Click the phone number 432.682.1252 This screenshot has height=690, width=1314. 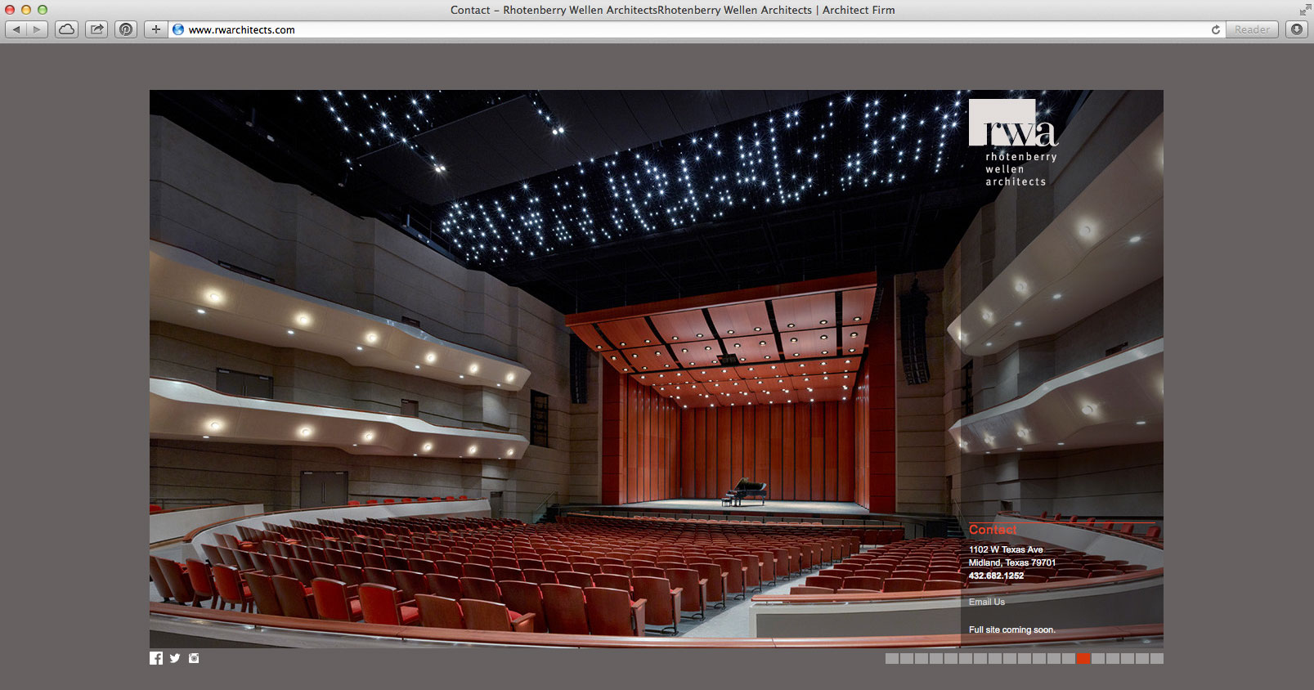coord(996,576)
